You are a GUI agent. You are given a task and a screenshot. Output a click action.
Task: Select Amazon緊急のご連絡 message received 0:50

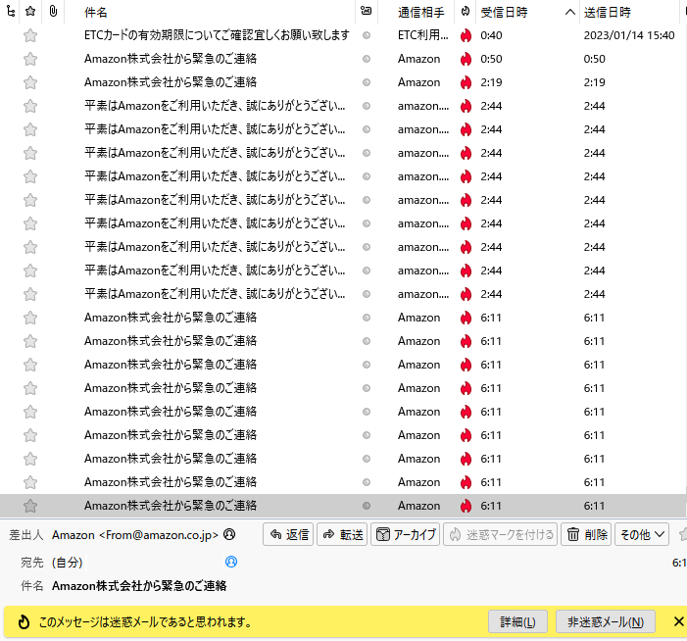[171, 59]
